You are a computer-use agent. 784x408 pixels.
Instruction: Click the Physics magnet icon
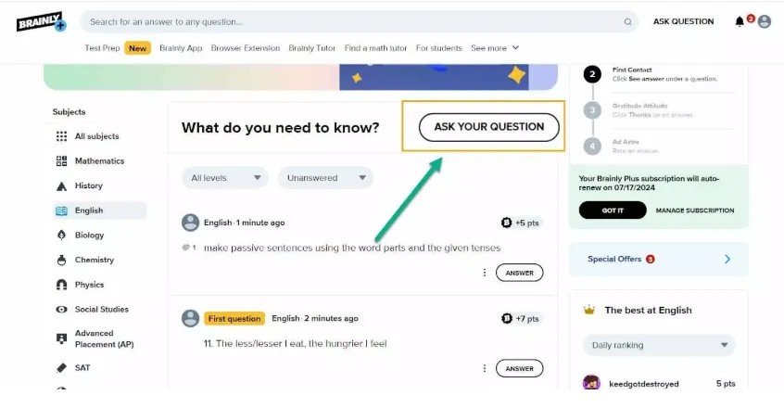pos(61,285)
